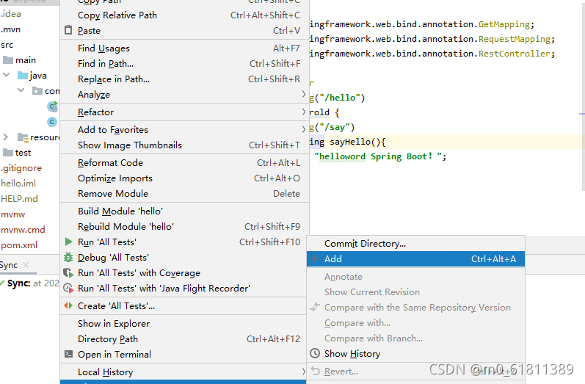This screenshot has width=585, height=384.
Task: Click the lower class file icon in tree
Action: coord(52,122)
